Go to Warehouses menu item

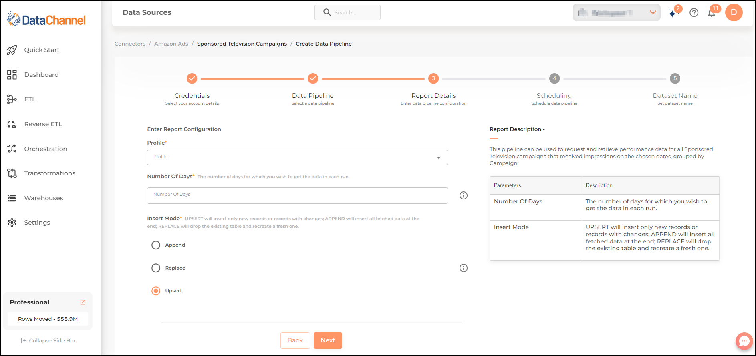44,198
